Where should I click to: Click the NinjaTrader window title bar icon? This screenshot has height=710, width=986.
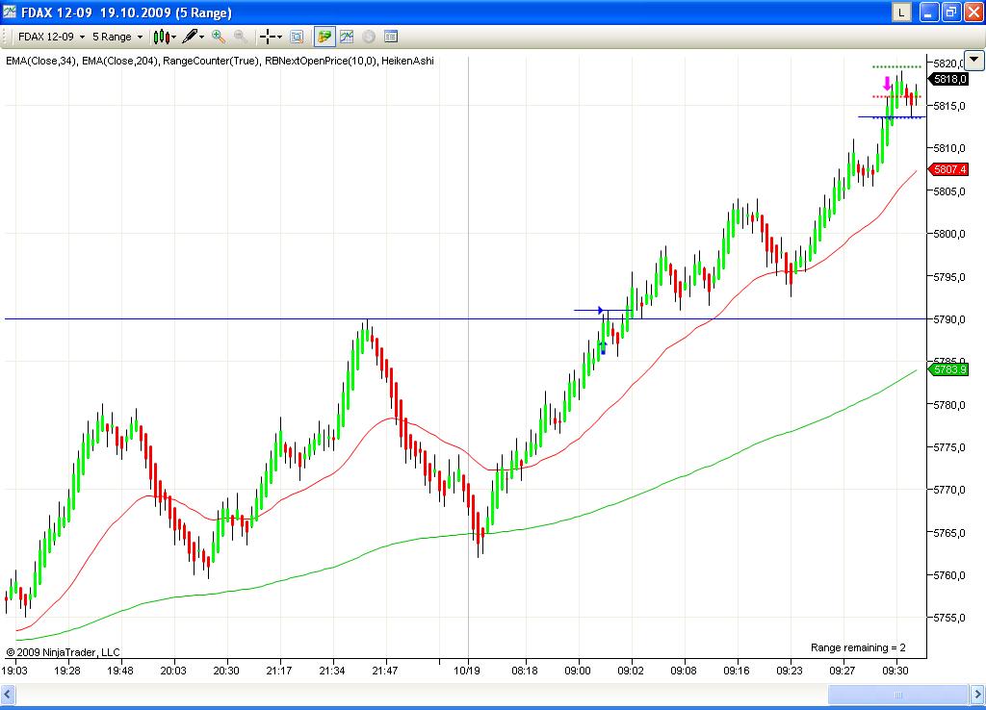coord(12,13)
